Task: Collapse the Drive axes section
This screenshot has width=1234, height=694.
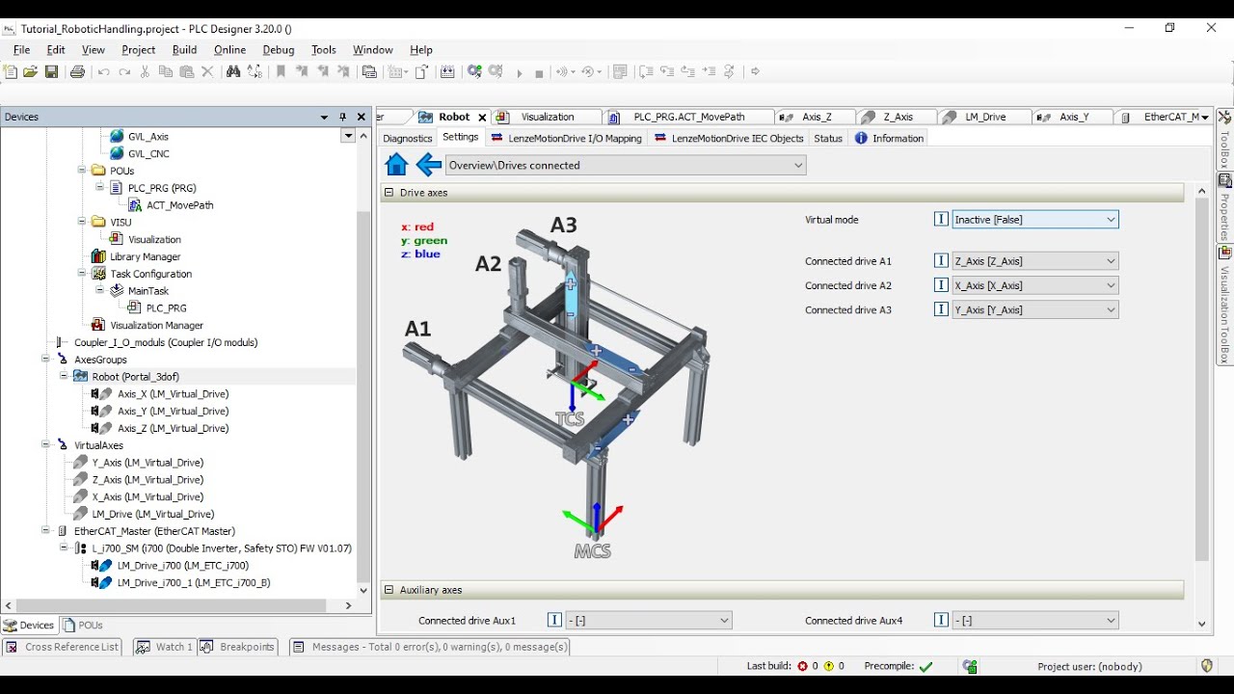Action: coord(389,193)
